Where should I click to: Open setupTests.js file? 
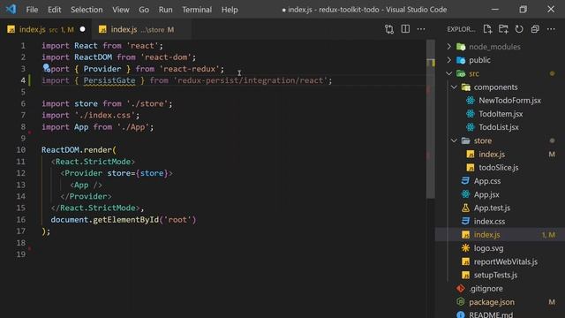coord(495,275)
